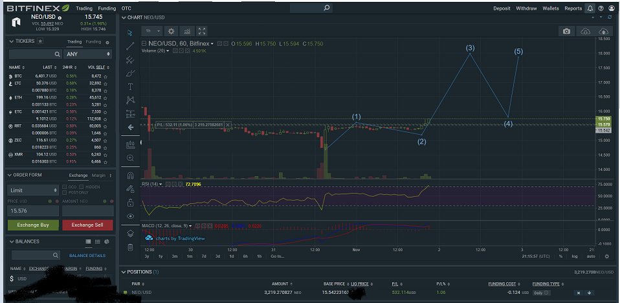Favorite BTC ticker with its star
The image size is (620, 303).
click(105, 76)
